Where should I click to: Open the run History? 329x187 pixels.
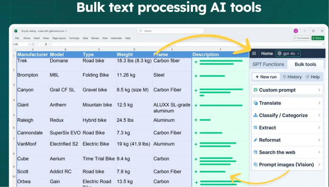(292, 77)
